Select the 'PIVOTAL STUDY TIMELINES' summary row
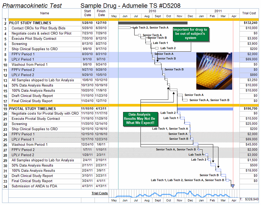This screenshot has width=261, height=205. coord(33,109)
